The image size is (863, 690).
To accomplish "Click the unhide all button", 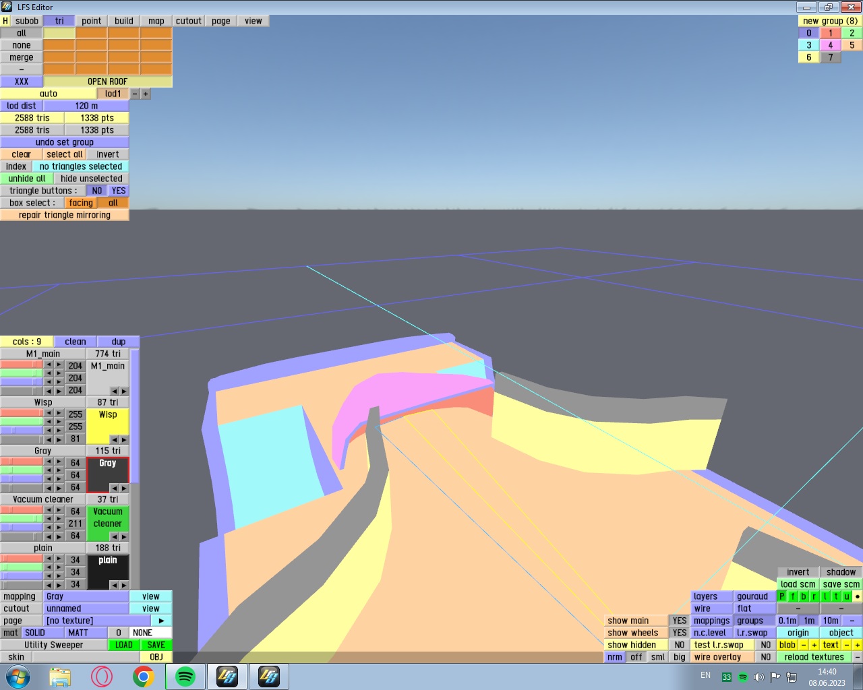I will (27, 179).
